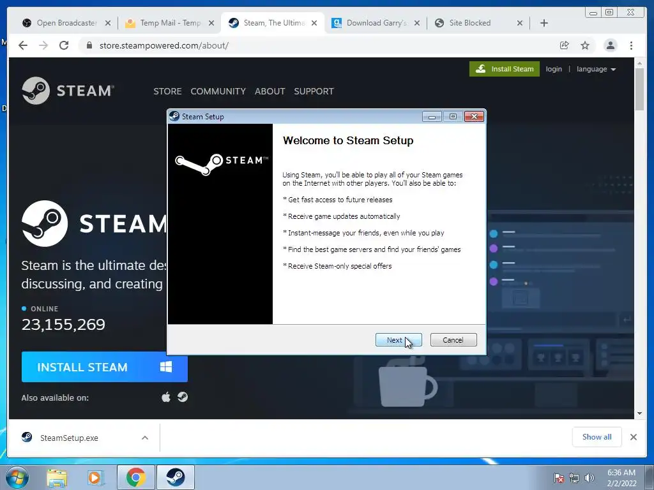
Task: Click "Also available on:" text
Action: point(55,398)
